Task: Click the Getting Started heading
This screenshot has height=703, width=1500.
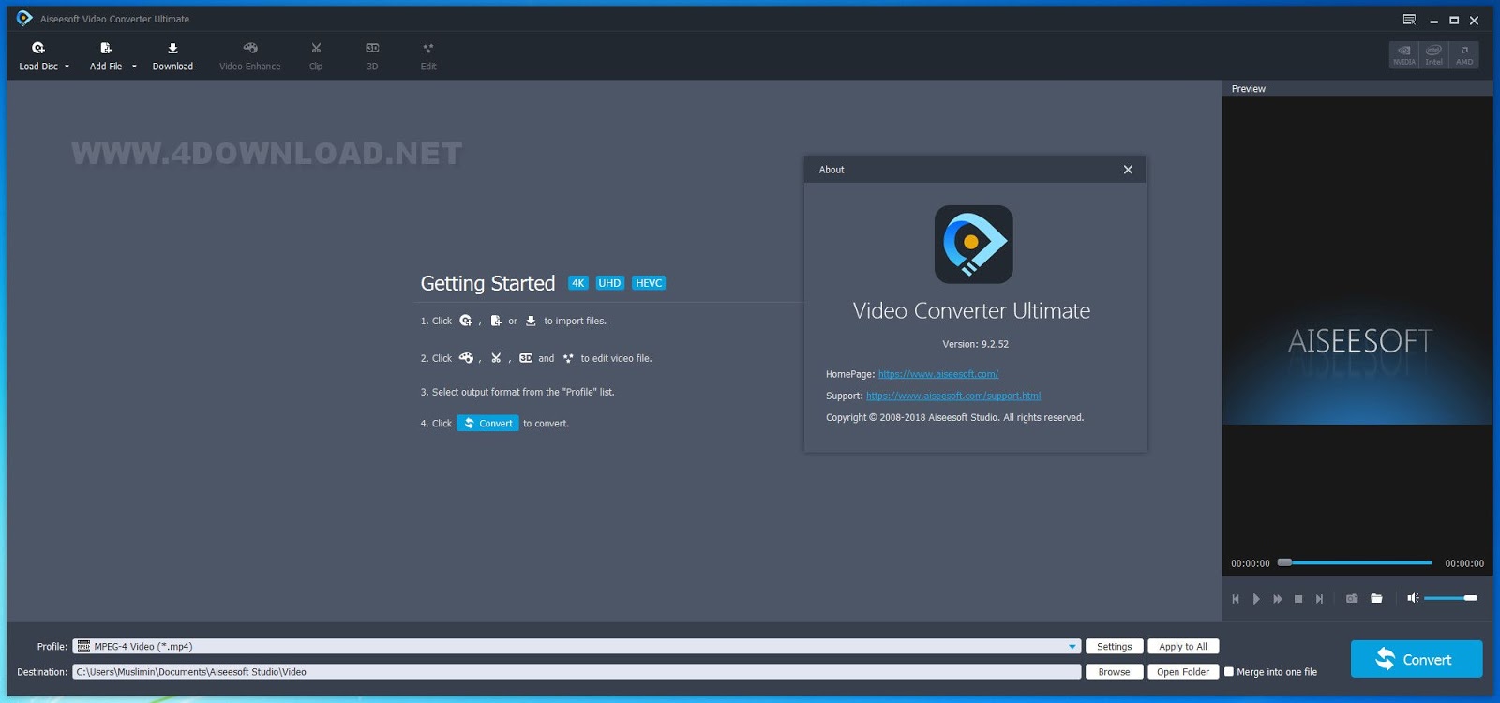Action: click(x=487, y=283)
